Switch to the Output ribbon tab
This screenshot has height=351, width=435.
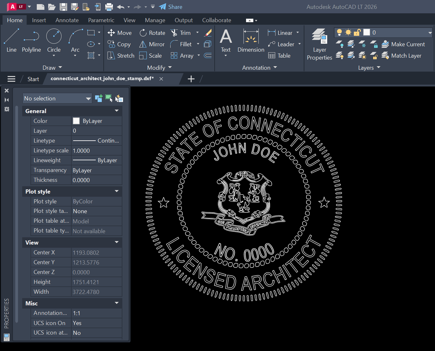[184, 20]
